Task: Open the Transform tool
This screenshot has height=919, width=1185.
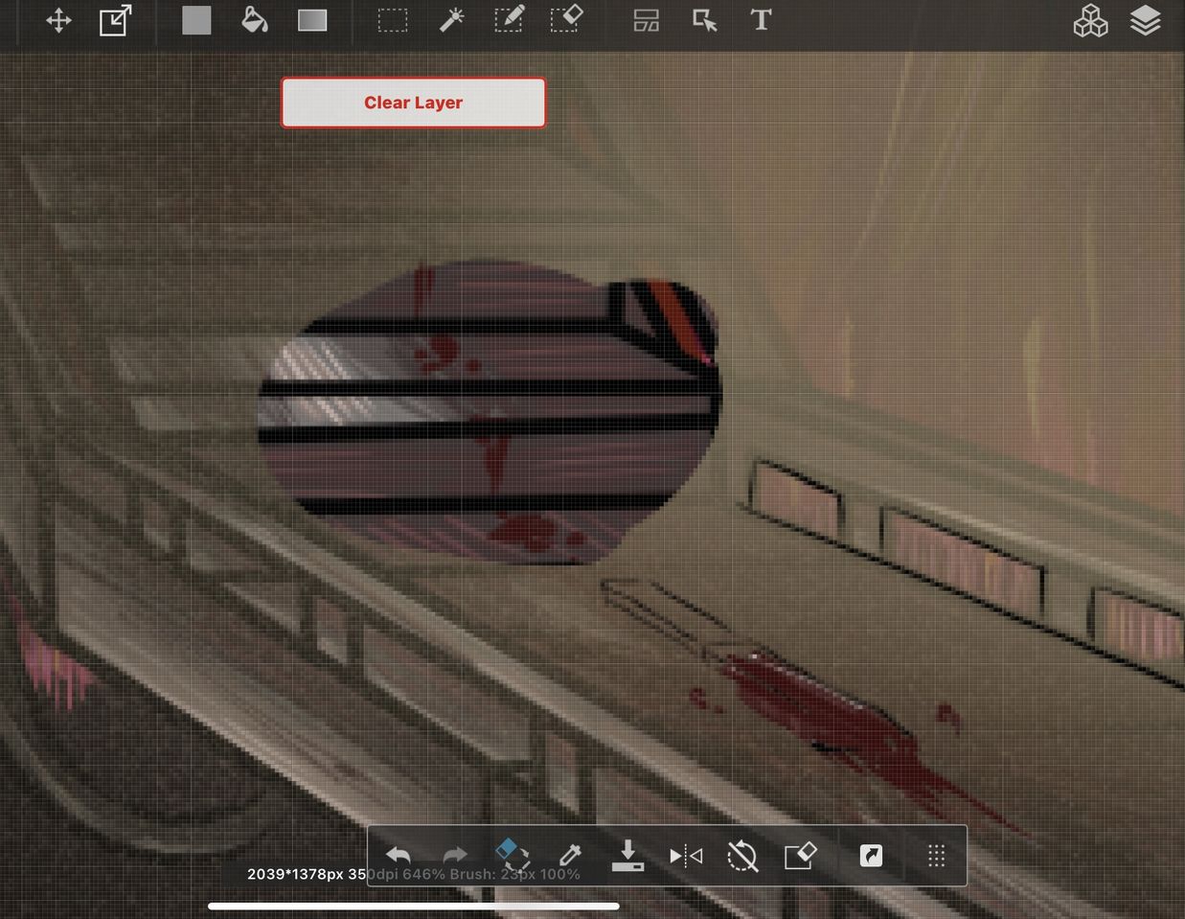Action: click(x=116, y=21)
